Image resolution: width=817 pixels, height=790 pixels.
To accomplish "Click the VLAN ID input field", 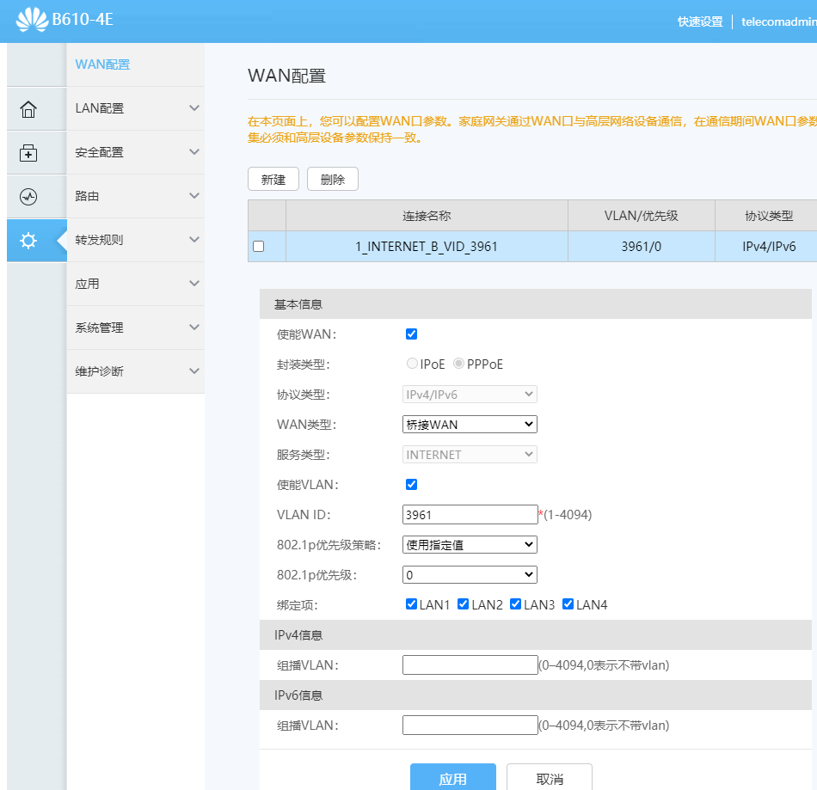I will pyautogui.click(x=470, y=514).
